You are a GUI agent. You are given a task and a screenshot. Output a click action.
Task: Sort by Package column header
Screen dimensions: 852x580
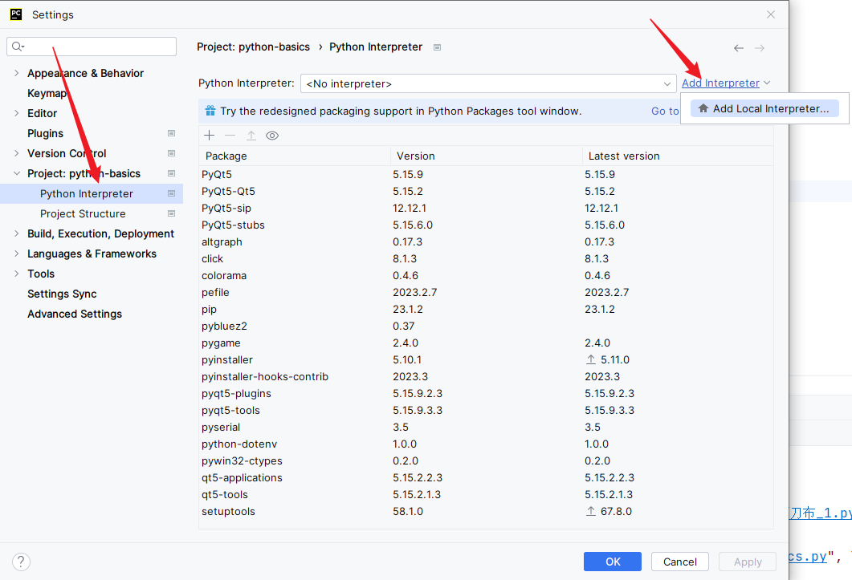[295, 156]
